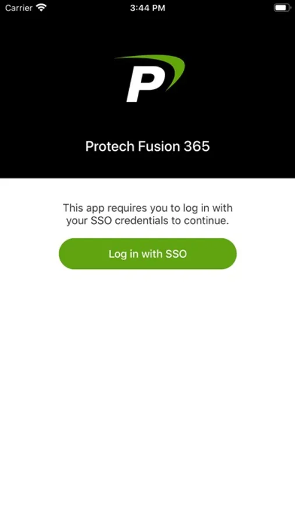The height and width of the screenshot is (524, 295).
Task: Tap the line 'your SSO credentials to continue.'
Action: (x=148, y=221)
